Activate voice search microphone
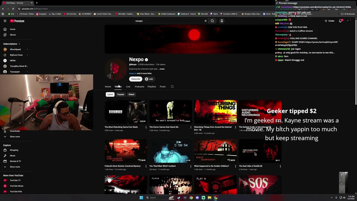The height and width of the screenshot is (201, 357). click(222, 21)
